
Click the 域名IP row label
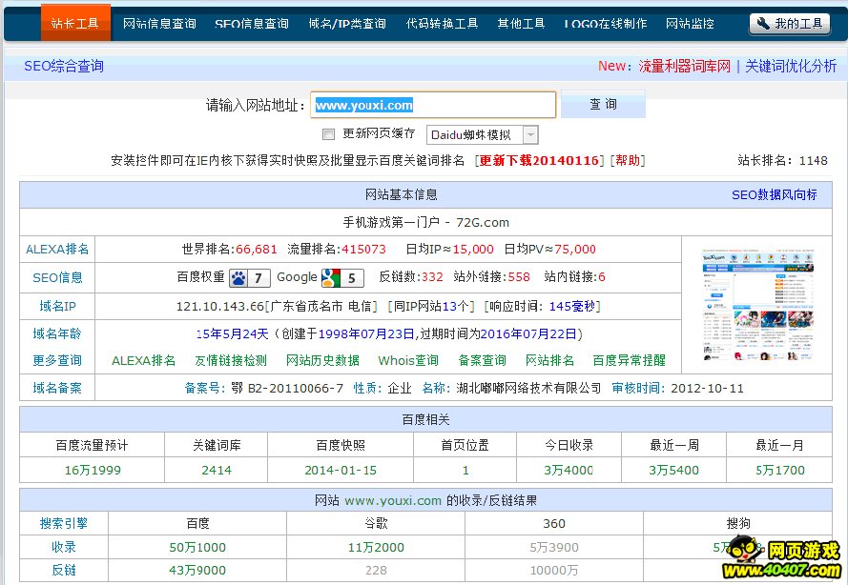57,306
